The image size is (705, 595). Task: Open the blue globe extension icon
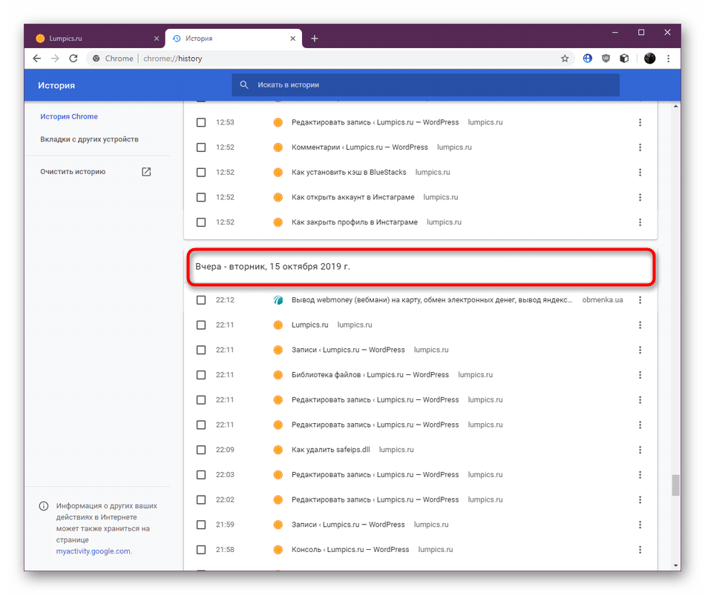[587, 59]
